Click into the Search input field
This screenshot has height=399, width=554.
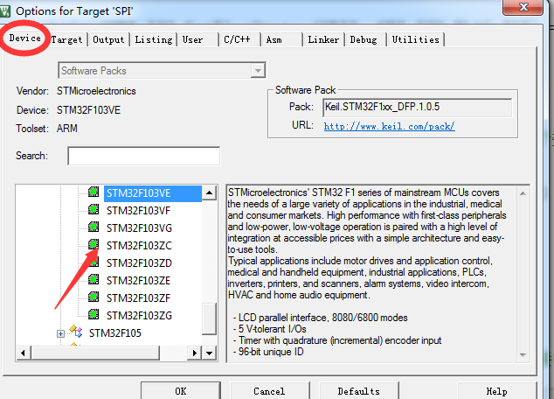point(143,156)
